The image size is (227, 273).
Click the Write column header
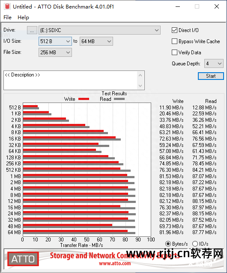tap(178, 101)
